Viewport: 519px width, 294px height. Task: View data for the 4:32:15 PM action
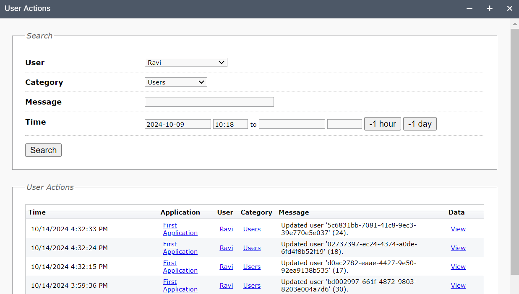coord(458,267)
